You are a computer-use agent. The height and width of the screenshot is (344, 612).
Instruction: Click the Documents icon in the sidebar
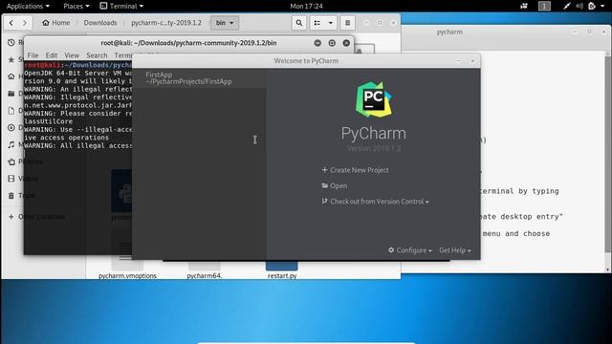coord(11,111)
